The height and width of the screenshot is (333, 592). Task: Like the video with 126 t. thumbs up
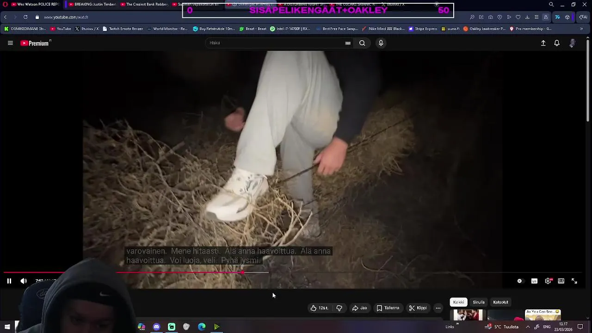pyautogui.click(x=320, y=308)
